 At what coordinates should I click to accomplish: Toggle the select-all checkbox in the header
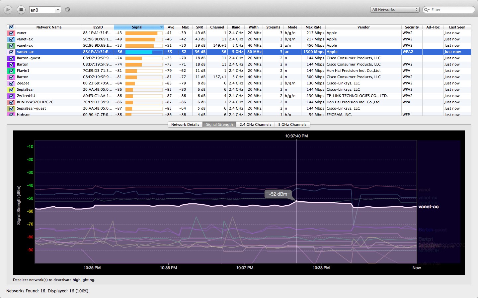point(11,27)
